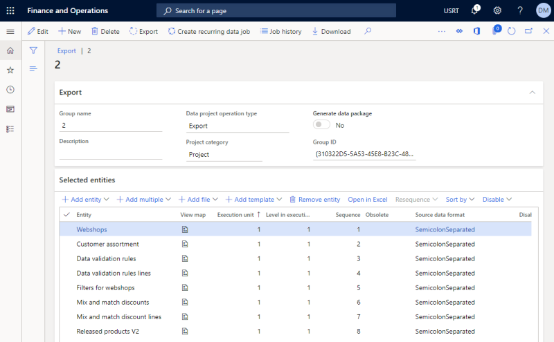Click New in the action bar
This screenshot has width=554, height=342.
point(70,31)
